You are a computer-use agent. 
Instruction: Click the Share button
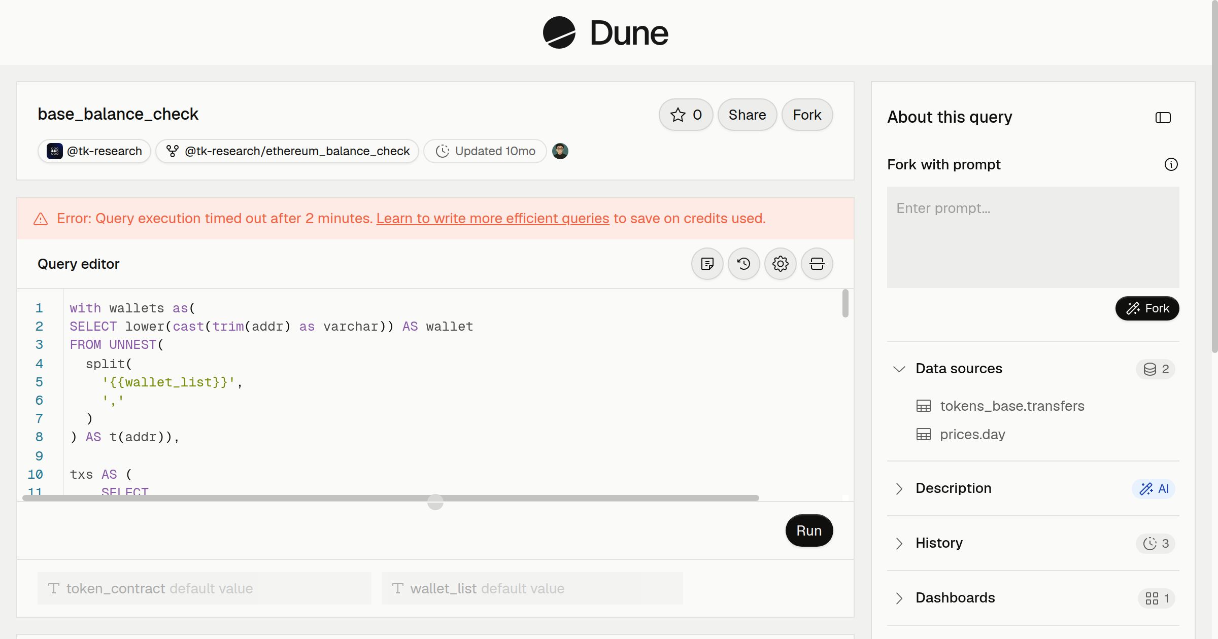click(x=747, y=115)
